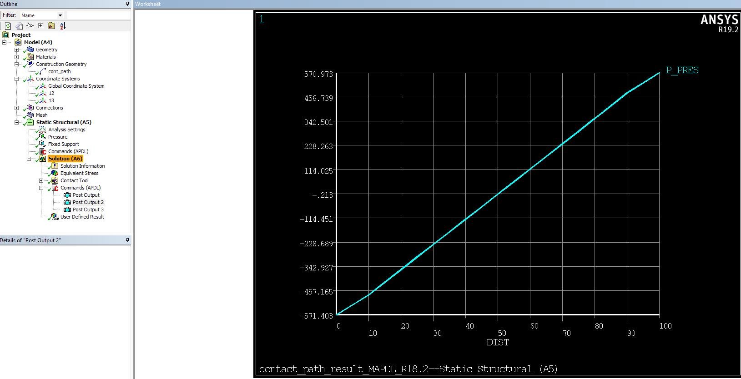Select the Post Output camera icon

[67, 195]
